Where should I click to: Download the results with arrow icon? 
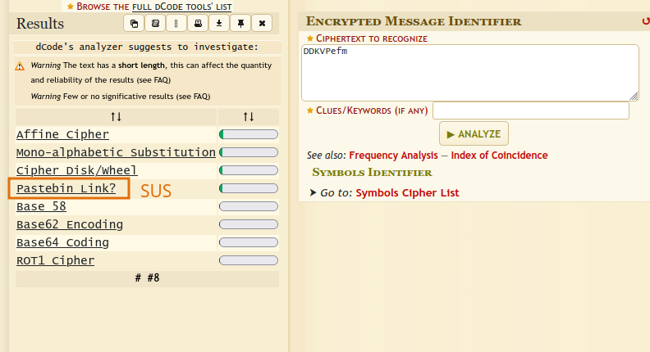coord(219,23)
